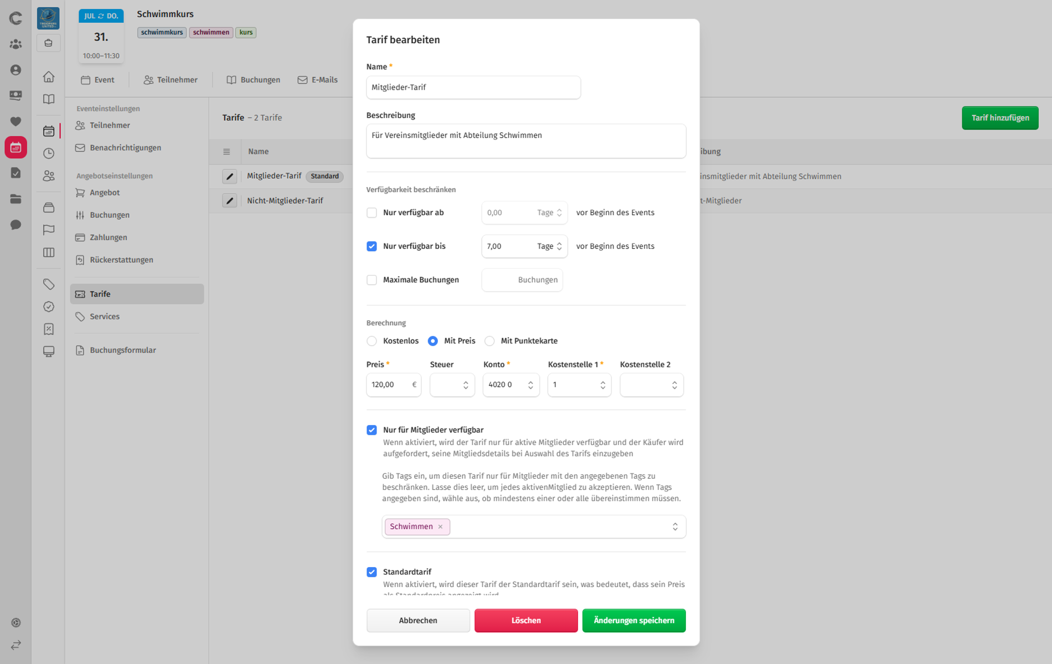Click the home icon in sidebar

pyautogui.click(x=49, y=77)
